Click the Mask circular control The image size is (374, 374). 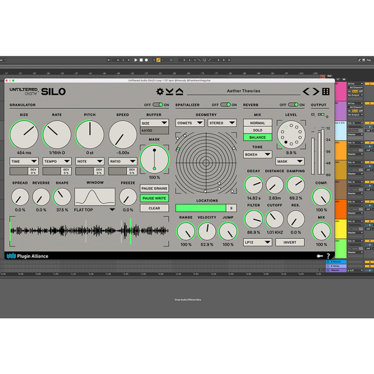[x=154, y=159]
